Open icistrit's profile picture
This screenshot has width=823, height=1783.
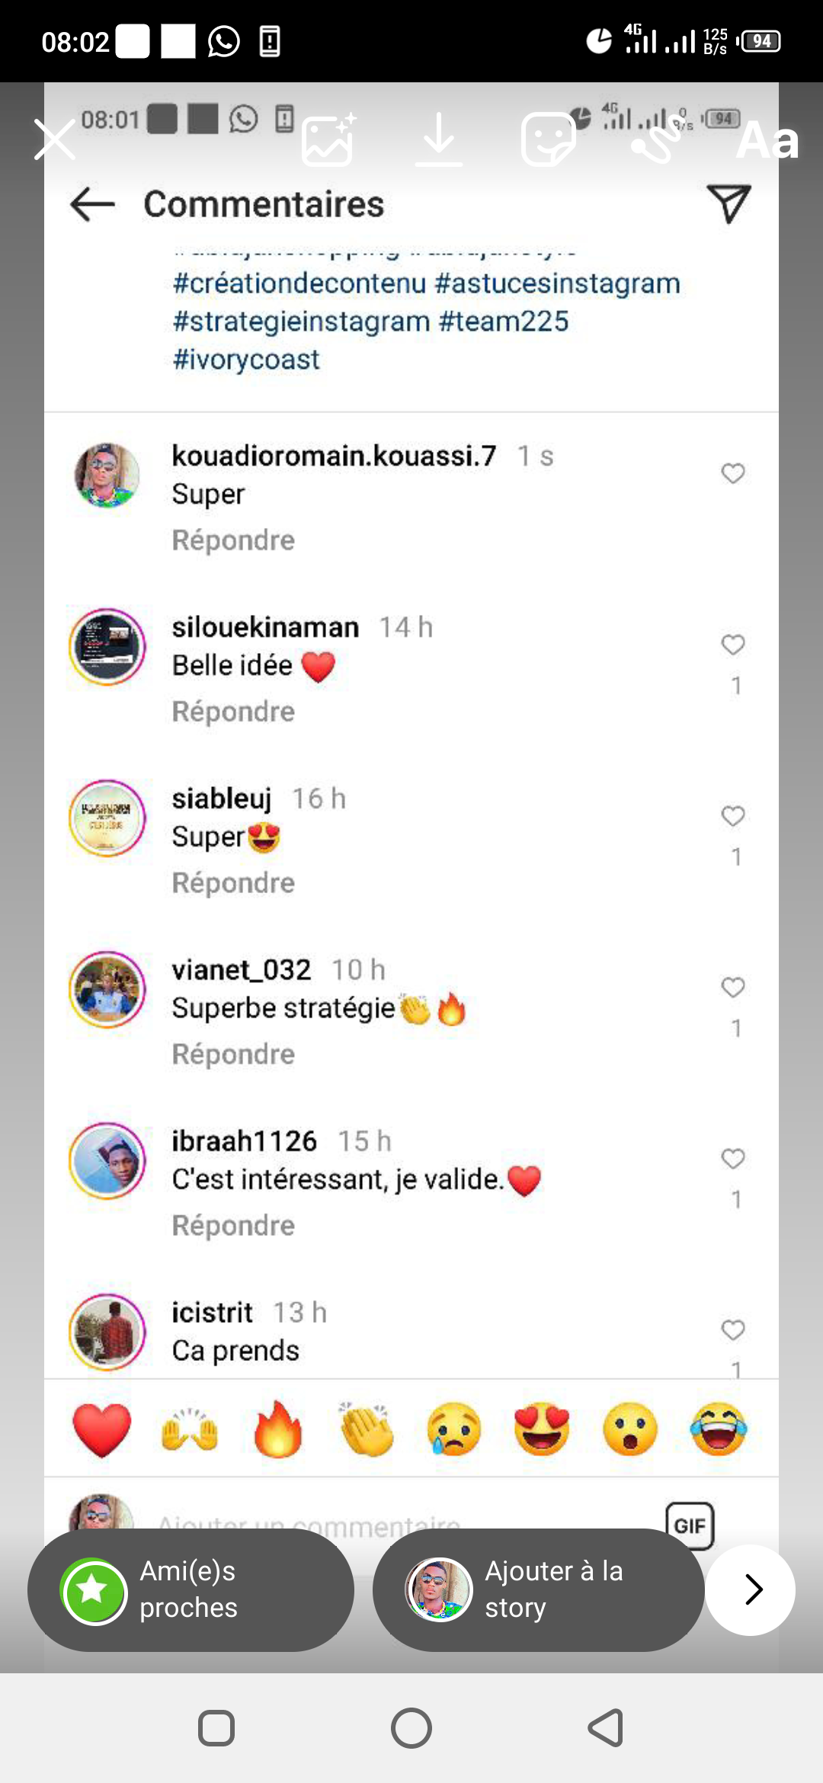point(107,1332)
